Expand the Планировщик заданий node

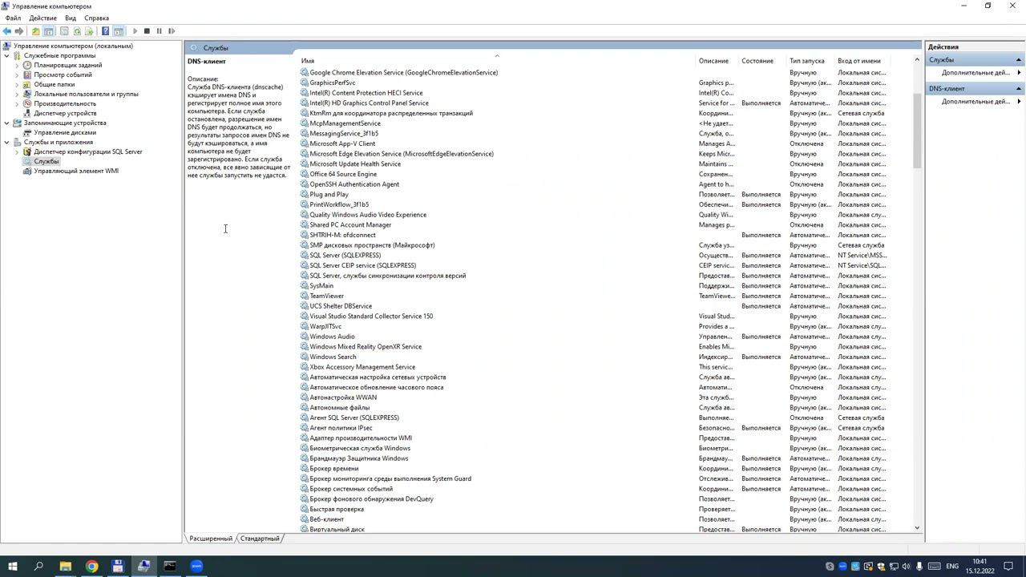pos(17,65)
